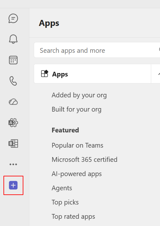Select Popular on Teams
Image resolution: width=160 pixels, height=226 pixels.
pos(77,145)
